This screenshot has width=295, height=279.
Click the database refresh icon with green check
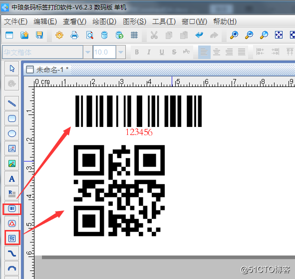[x=119, y=35]
